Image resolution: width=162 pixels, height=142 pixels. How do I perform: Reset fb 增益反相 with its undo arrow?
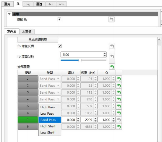click(x=112, y=46)
